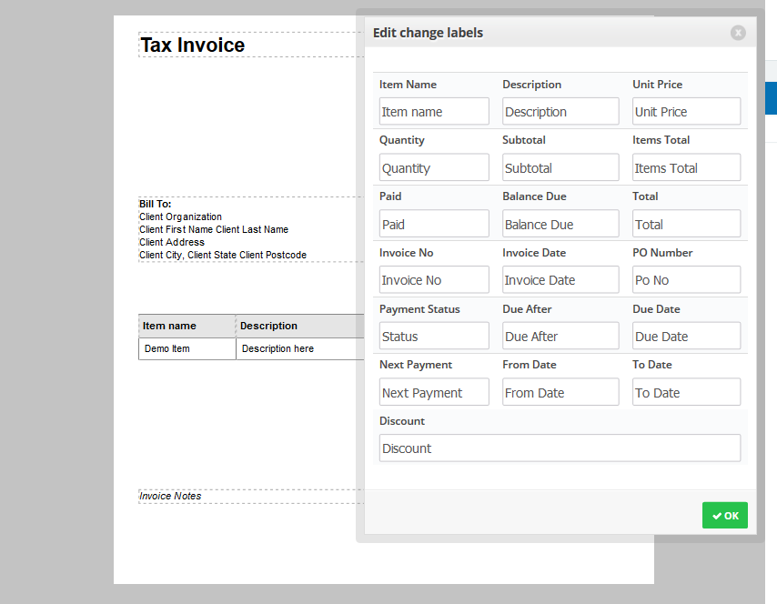Click the Subtotal input field
777x604 pixels.
[x=560, y=168]
